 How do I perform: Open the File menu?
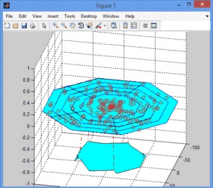tap(9, 16)
